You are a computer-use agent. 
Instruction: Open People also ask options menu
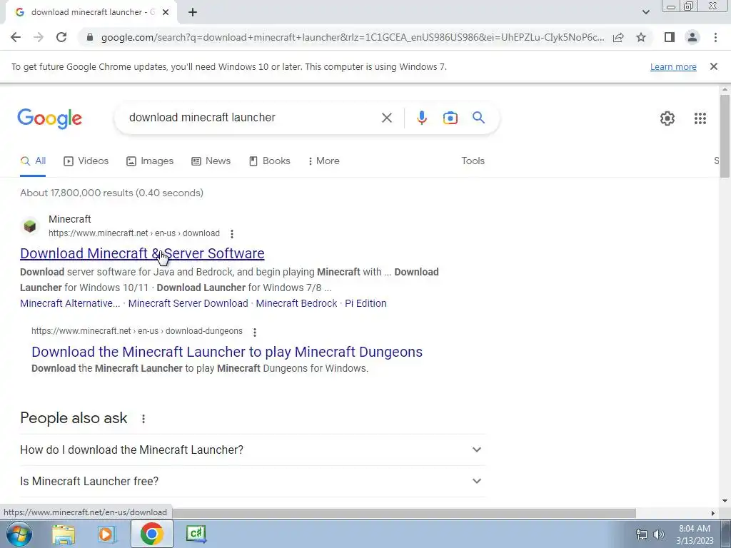coord(143,419)
